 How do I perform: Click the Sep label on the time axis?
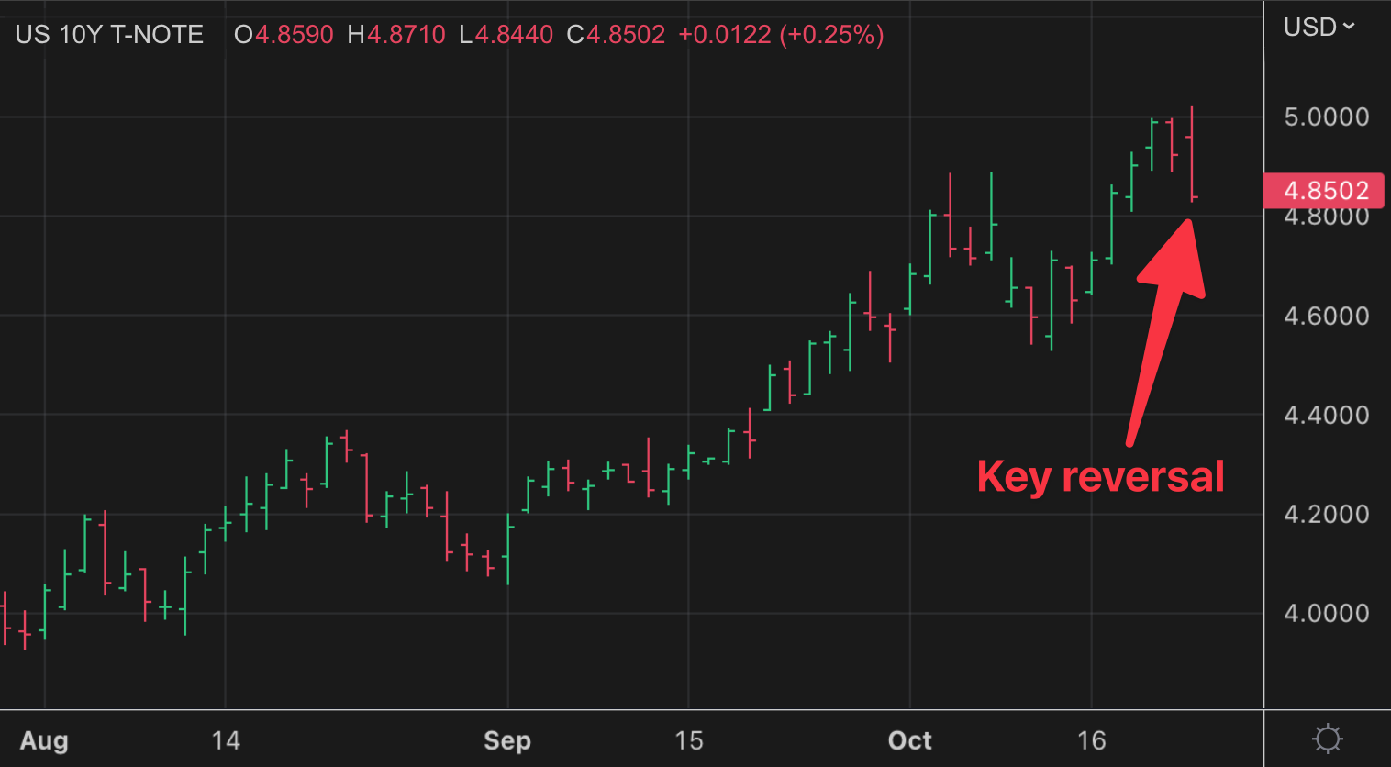[x=506, y=739]
